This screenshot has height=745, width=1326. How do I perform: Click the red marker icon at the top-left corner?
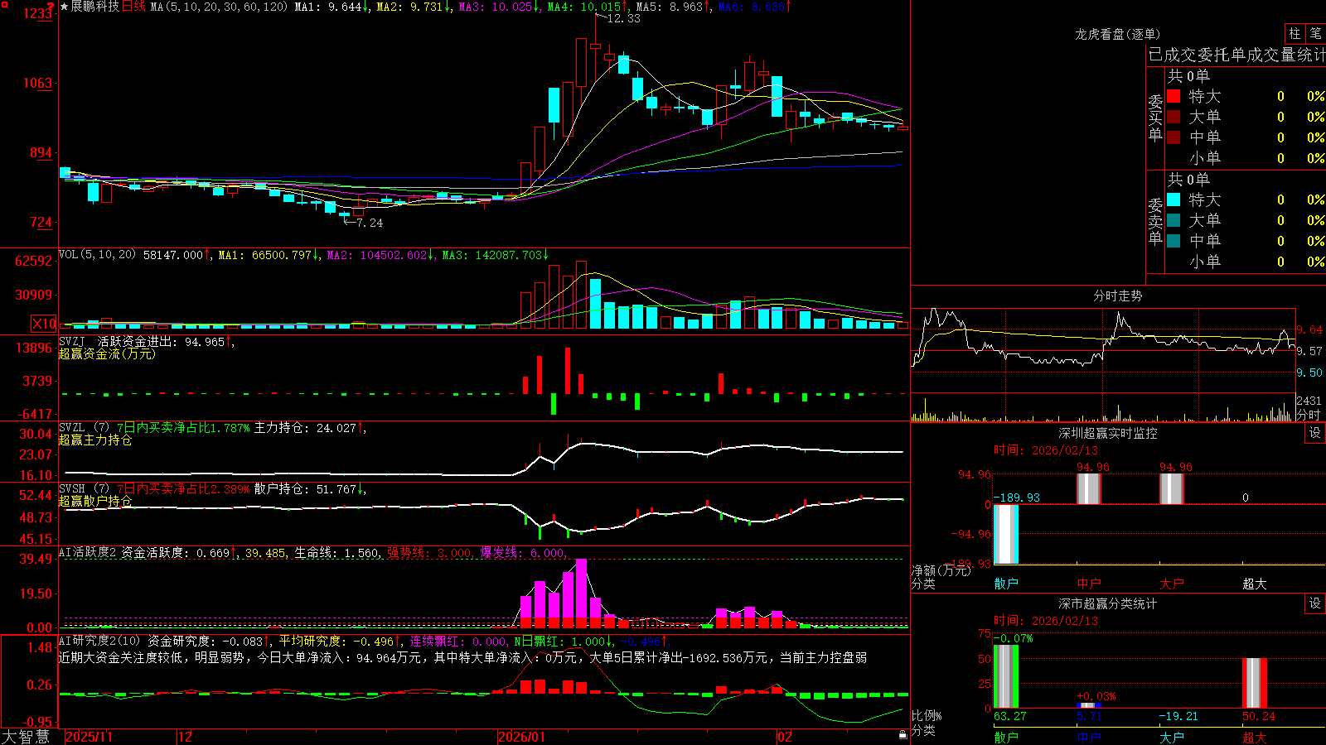[4, 3]
